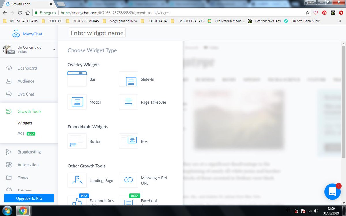Open Friendz: Gana public bookmark
346x216 pixels.
(302, 21)
